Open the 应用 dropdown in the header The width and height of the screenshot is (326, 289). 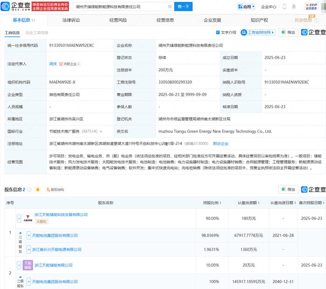pyautogui.click(x=246, y=7)
